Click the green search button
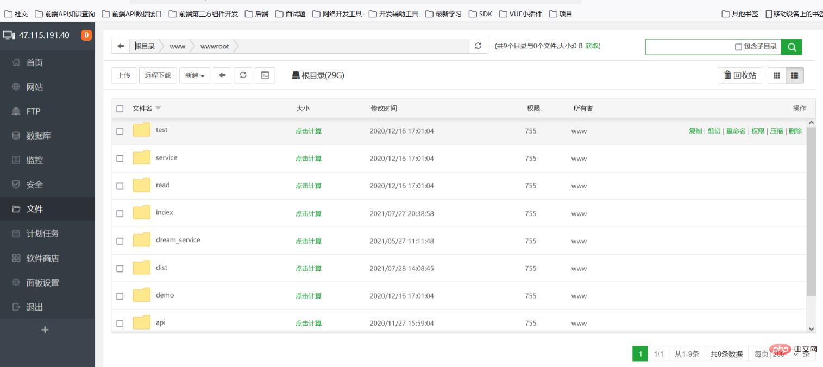 791,47
